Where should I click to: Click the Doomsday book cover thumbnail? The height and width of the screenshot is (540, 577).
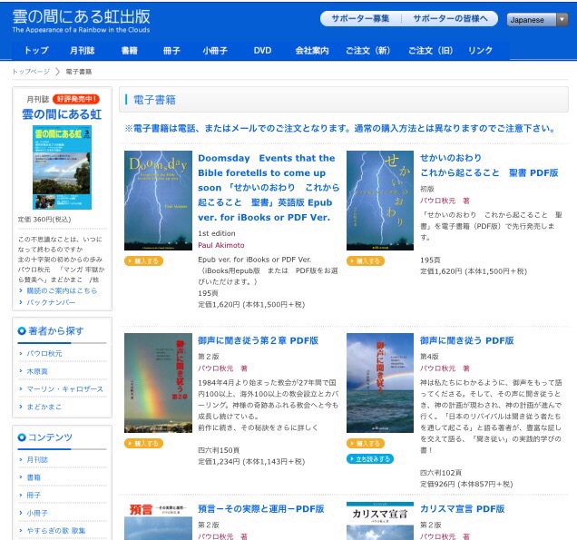158,200
